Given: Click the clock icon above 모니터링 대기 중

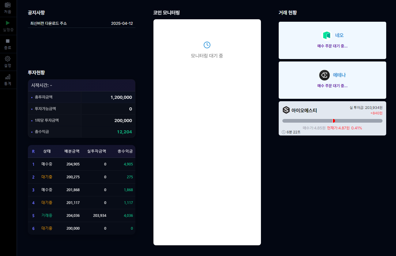Looking at the screenshot, I should click(207, 45).
